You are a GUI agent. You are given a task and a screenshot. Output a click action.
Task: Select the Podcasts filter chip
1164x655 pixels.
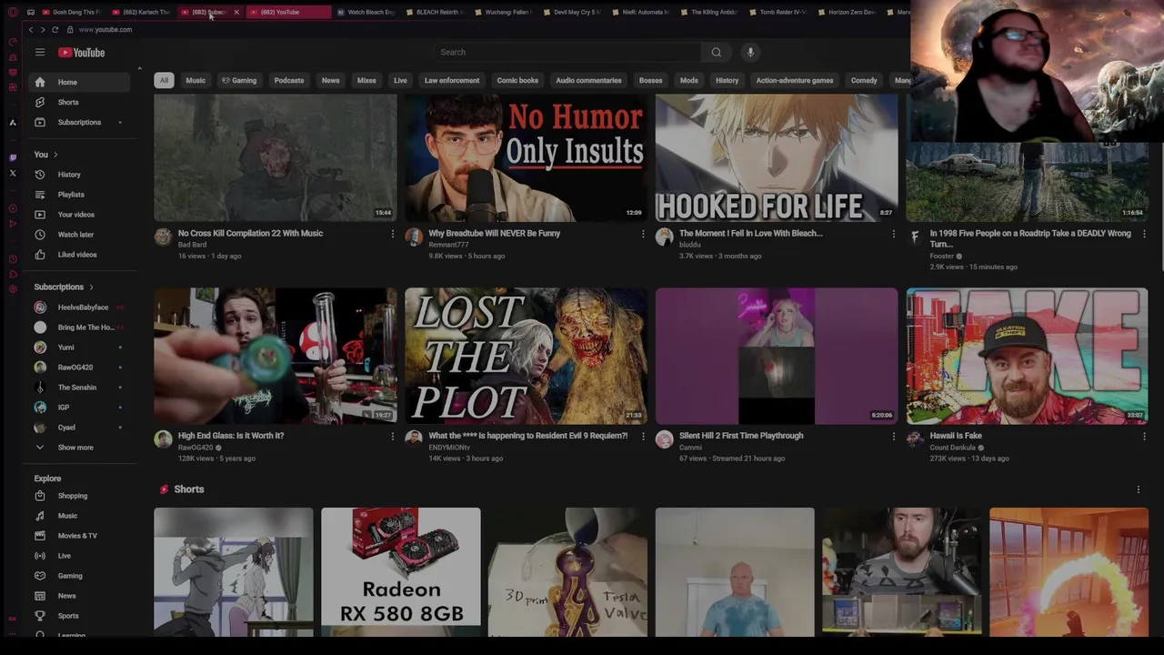click(289, 80)
